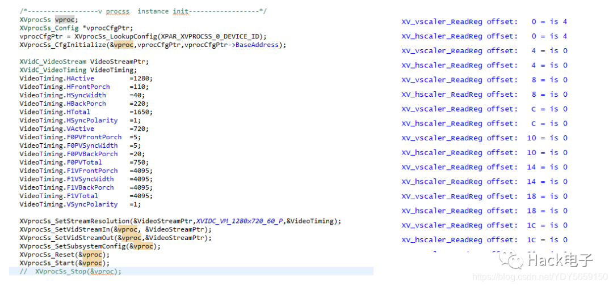Click the XV_hscaler_ReadReg offset 1C log line
The image size is (613, 287).
484,240
